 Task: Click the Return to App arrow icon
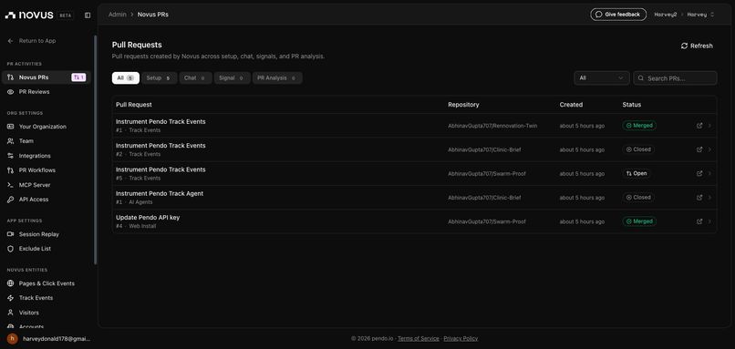tap(10, 41)
